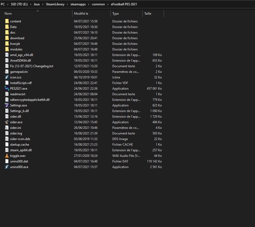Select the file name Settings.exe
The width and height of the screenshot is (255, 227).
[19, 105]
